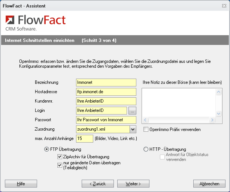Click the Passwort input field

pos(106,120)
